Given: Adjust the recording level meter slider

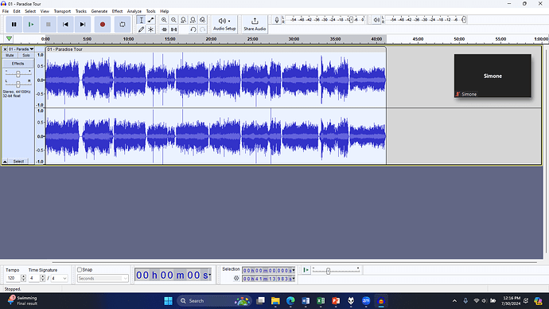Looking at the screenshot, I should (351, 20).
